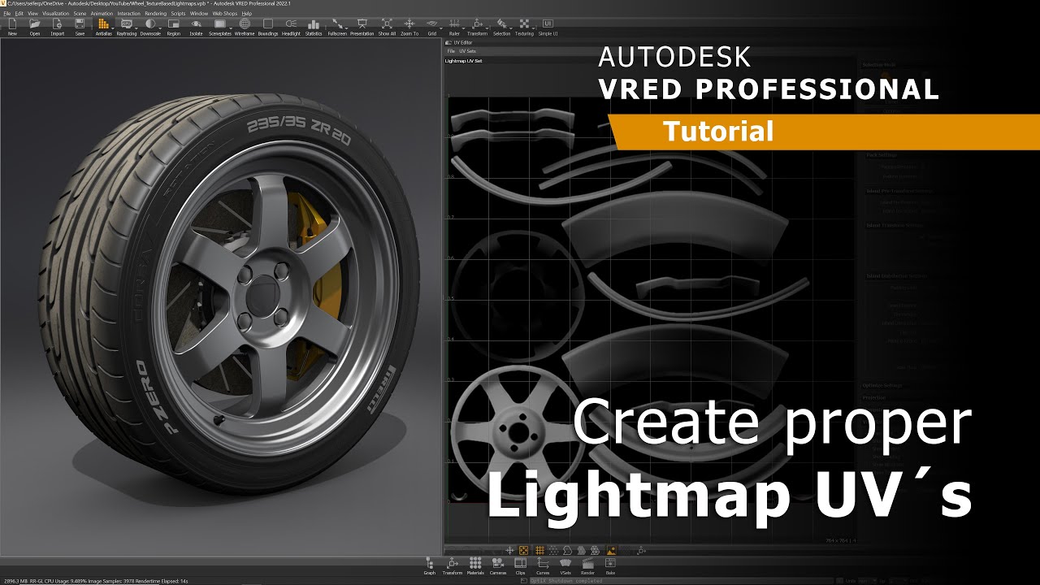
Task: Open the Graph module
Action: (429, 566)
